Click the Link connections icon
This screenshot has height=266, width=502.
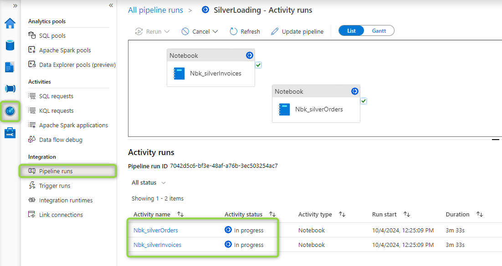tap(32, 214)
